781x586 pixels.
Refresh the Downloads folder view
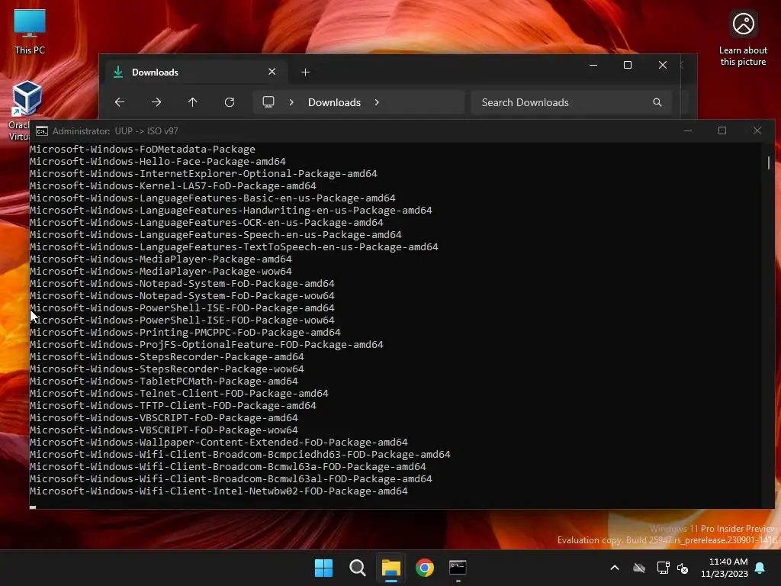[230, 102]
